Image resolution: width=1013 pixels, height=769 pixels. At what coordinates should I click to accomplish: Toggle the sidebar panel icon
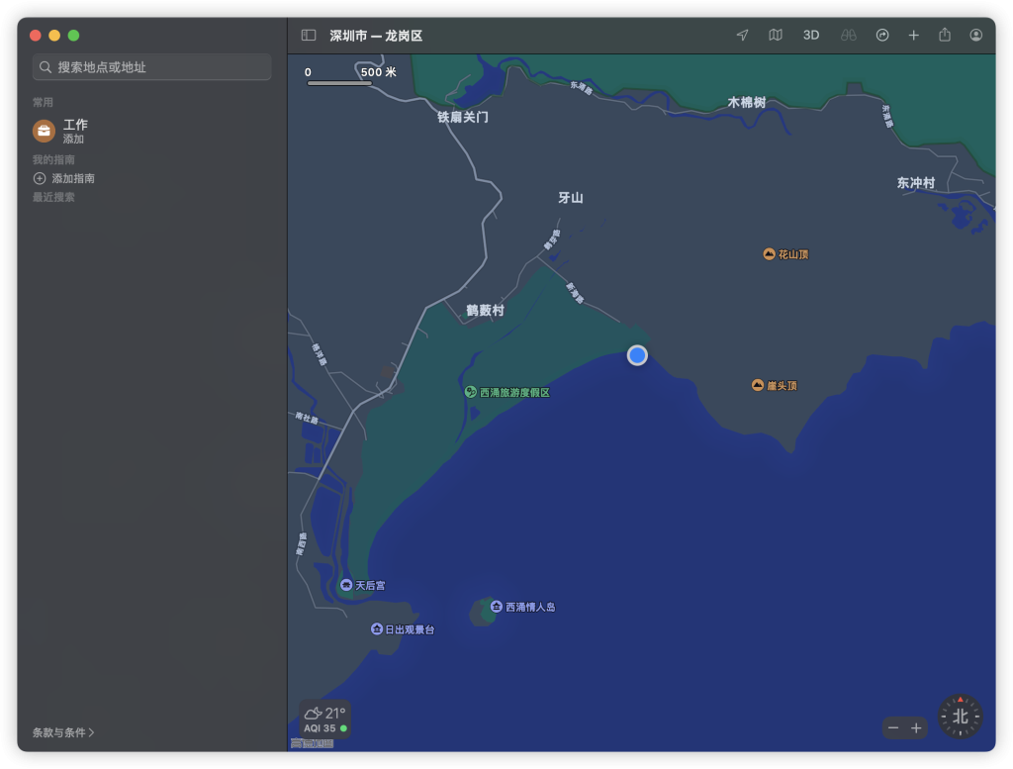point(309,36)
